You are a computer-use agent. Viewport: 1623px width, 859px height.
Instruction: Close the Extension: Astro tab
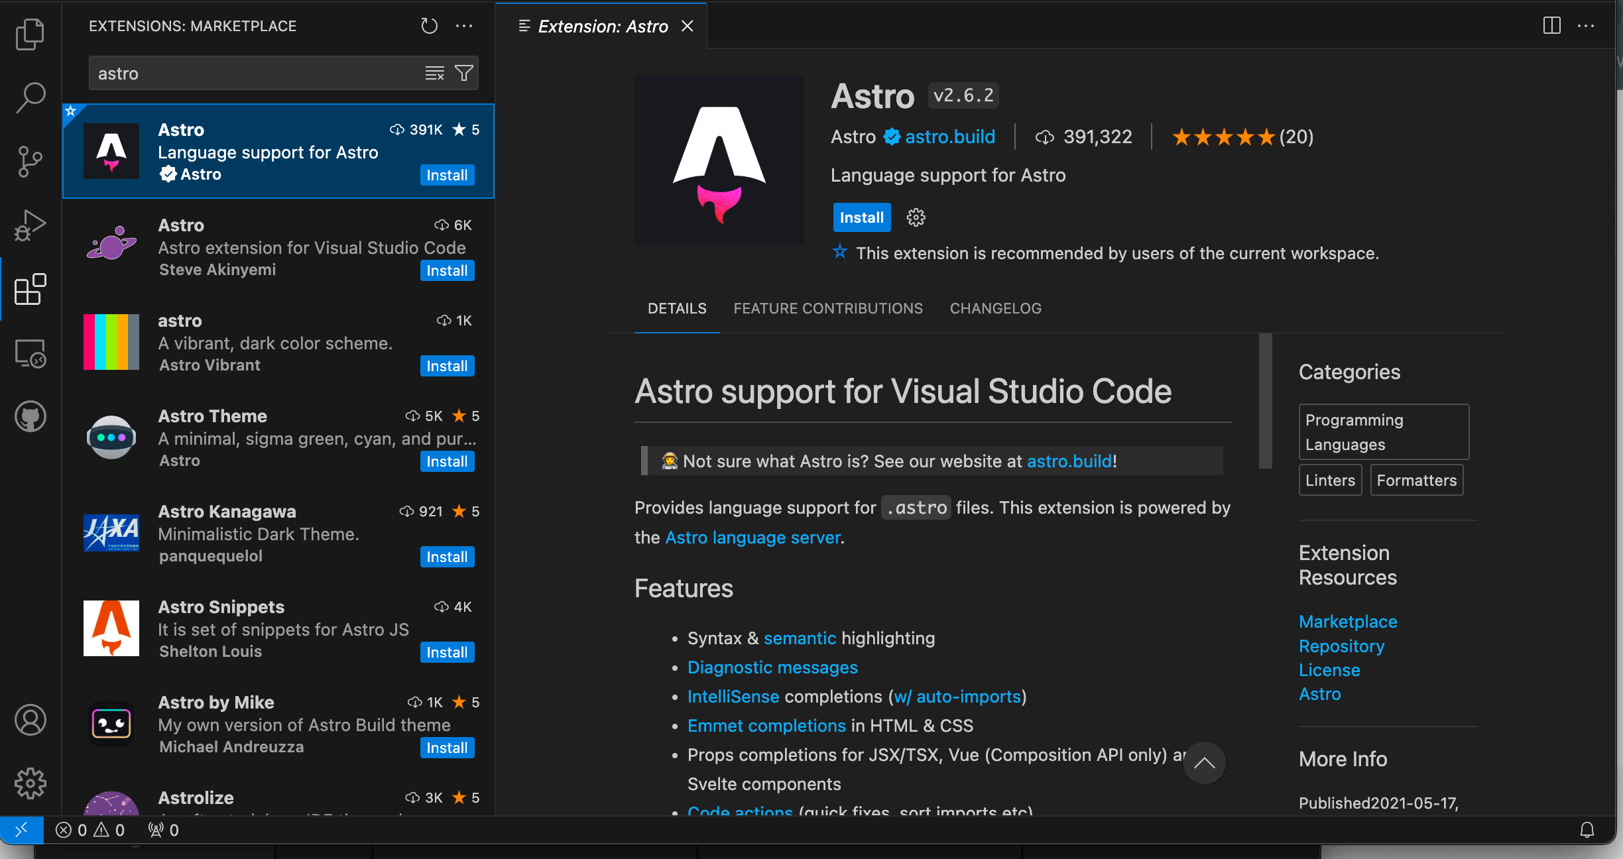pyautogui.click(x=688, y=26)
